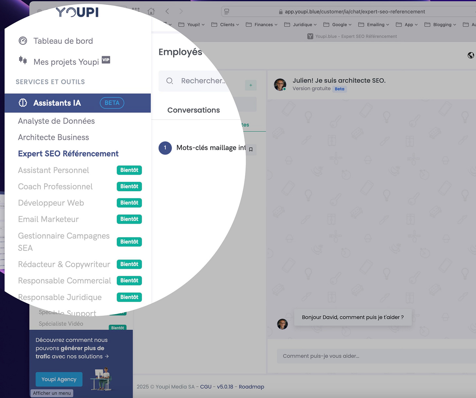Expand the Google bookmarks folder

tap(337, 25)
